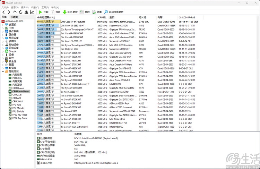Image resolution: width=260 pixels, height=169 pixels.
Task: Check for BIOS 更新
Action: coord(70,12)
